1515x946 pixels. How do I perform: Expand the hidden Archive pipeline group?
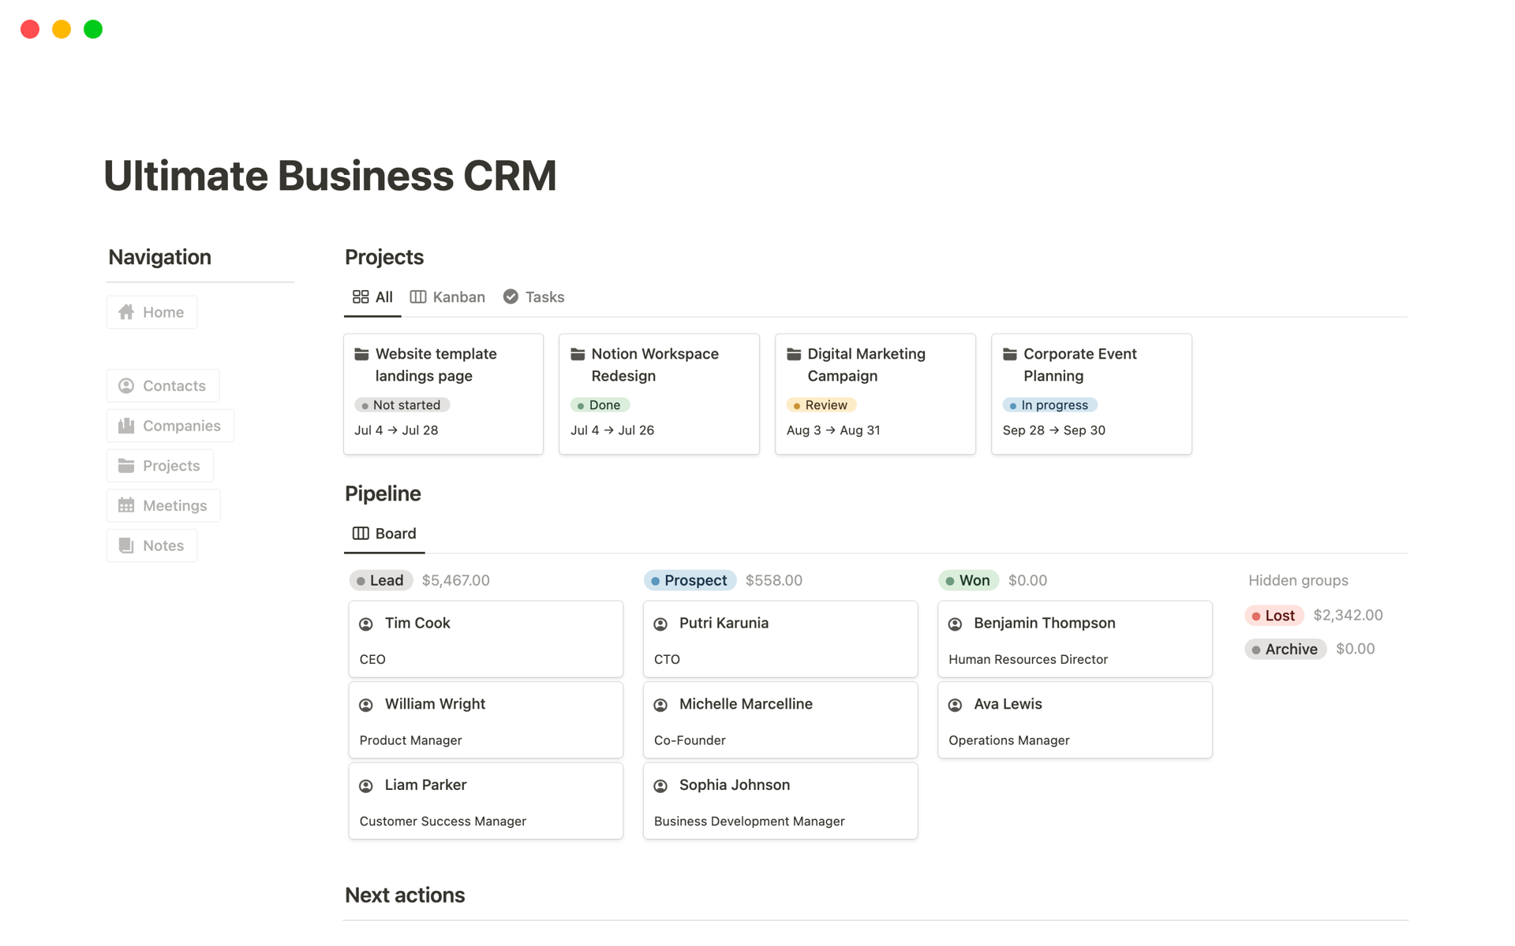[1285, 650]
